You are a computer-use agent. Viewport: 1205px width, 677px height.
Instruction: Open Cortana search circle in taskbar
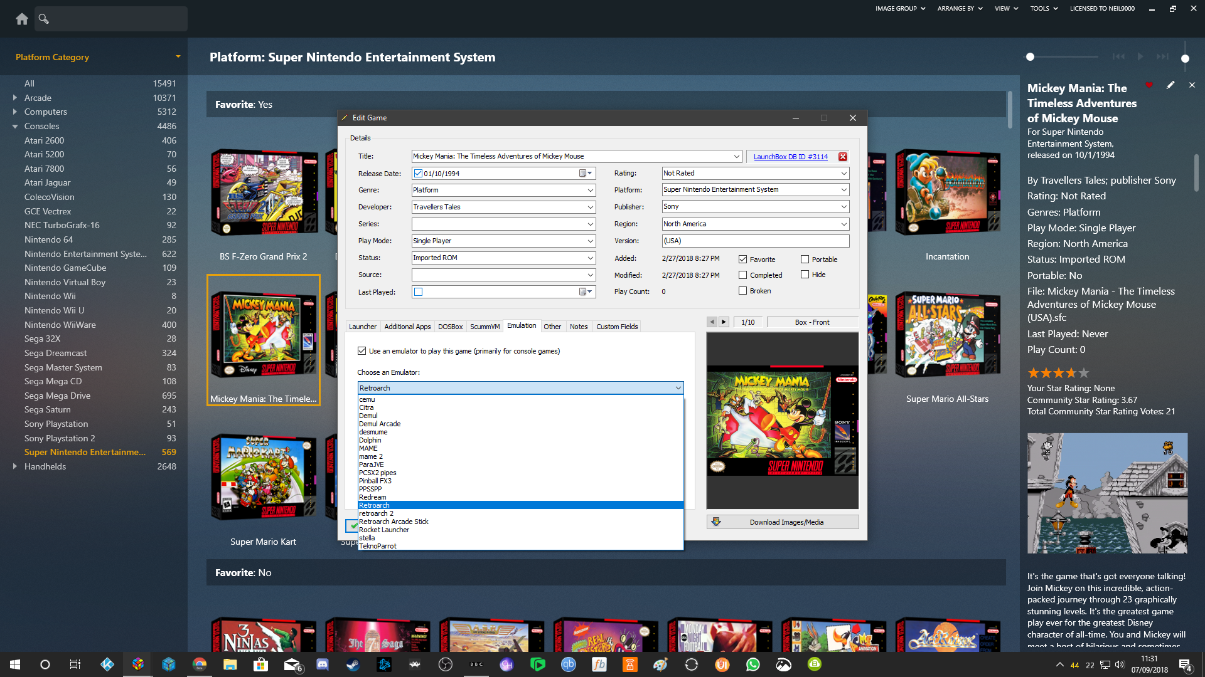45,664
